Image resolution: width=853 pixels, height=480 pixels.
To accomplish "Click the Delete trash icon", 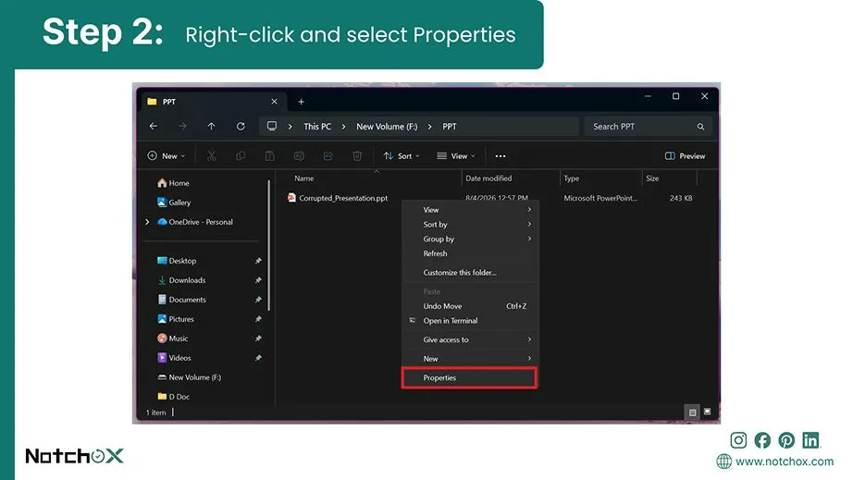I will tap(357, 156).
